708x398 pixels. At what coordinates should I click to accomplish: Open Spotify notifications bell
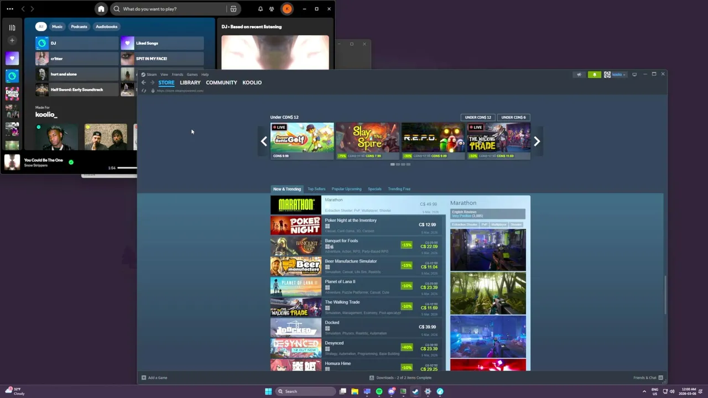[x=261, y=9]
